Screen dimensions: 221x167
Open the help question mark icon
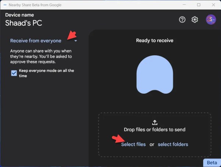point(182,20)
